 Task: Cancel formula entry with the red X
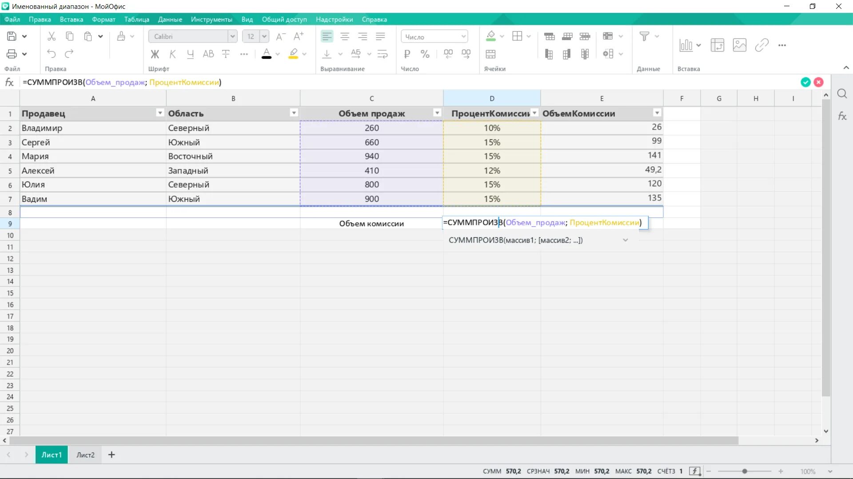click(818, 82)
